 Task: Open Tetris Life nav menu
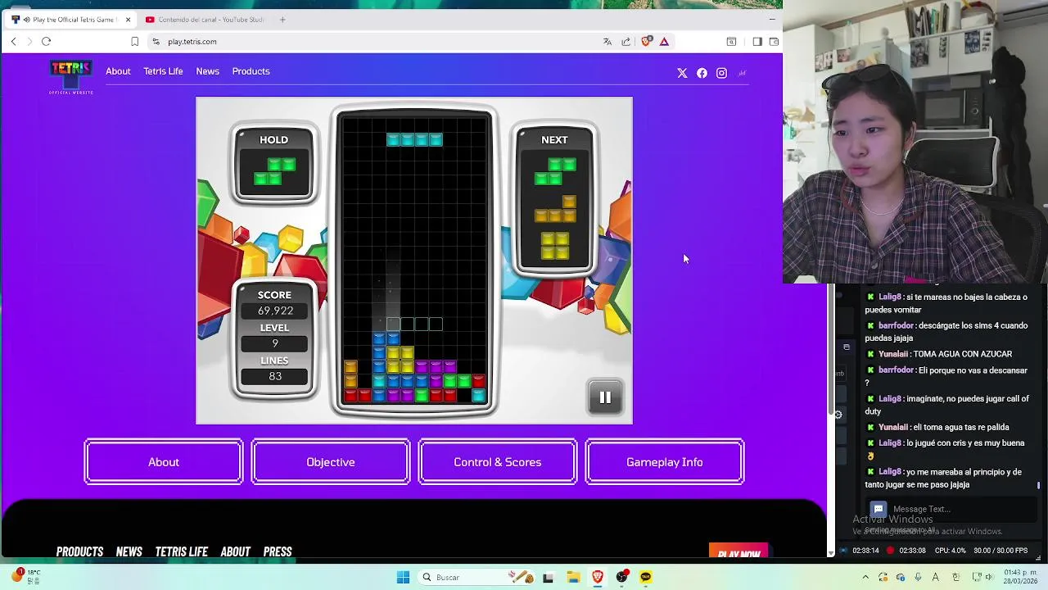(x=163, y=71)
